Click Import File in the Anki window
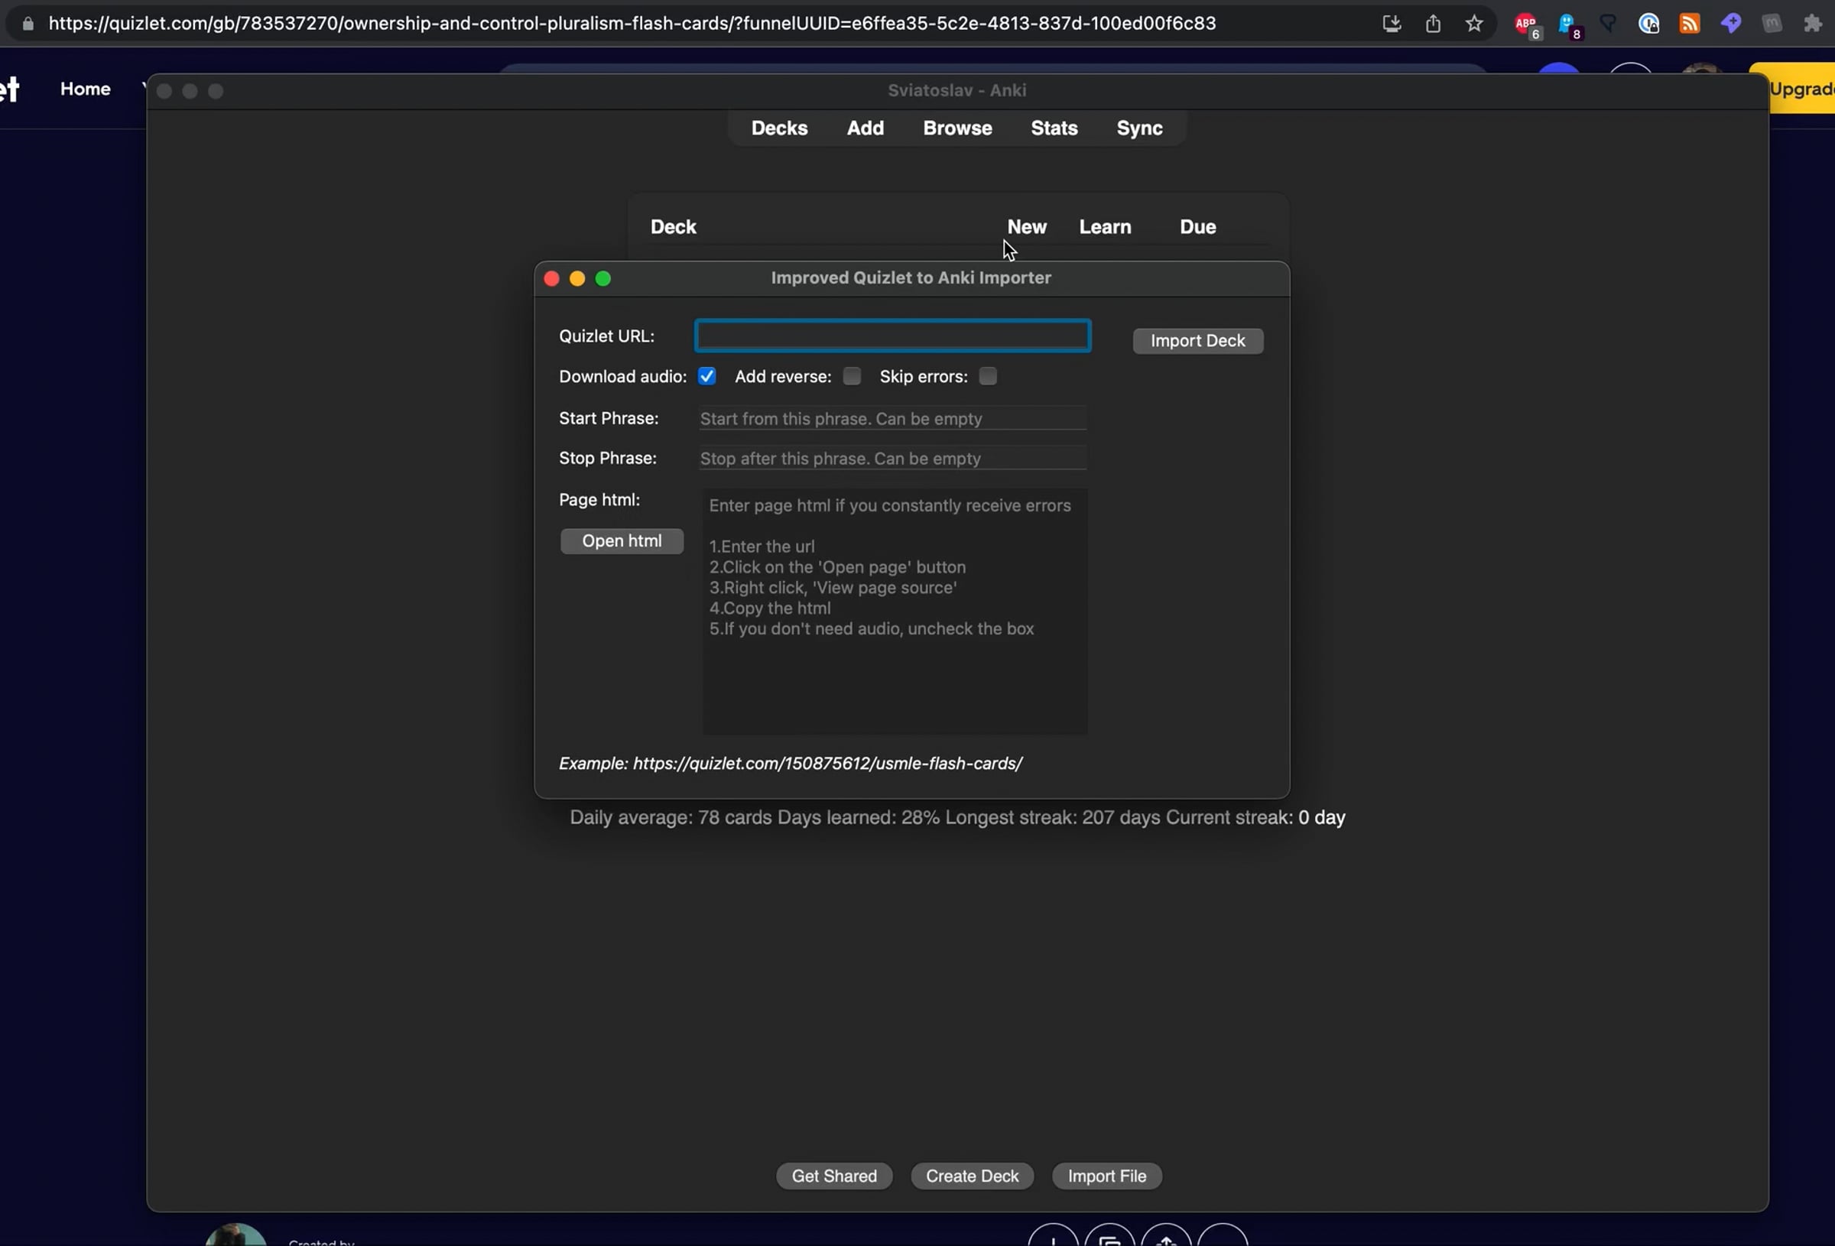 pyautogui.click(x=1107, y=1176)
